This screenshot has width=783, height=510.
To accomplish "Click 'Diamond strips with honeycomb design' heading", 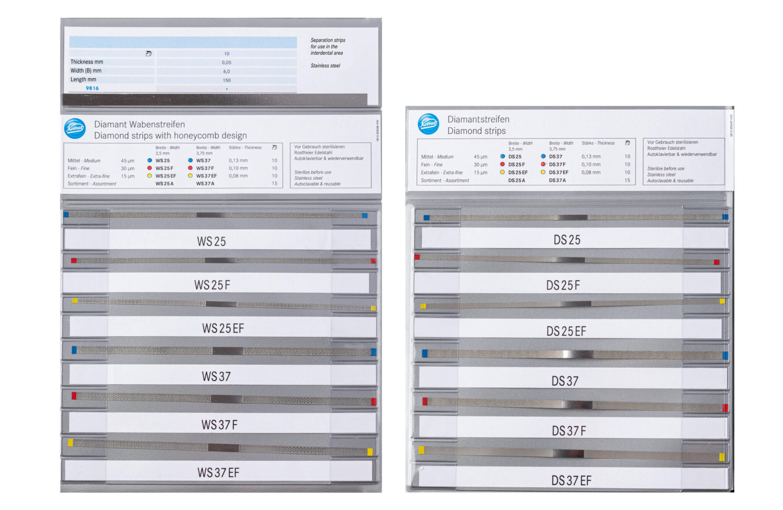I will click(x=171, y=136).
